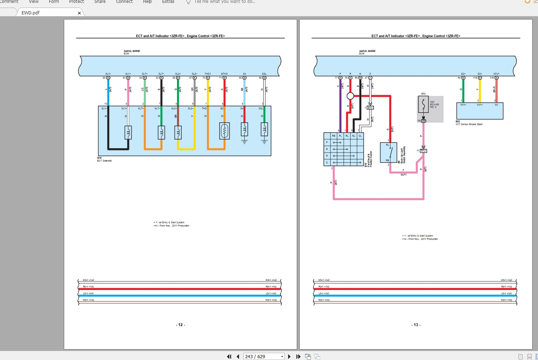The width and height of the screenshot is (538, 360).
Task: Click the 10A ECU-IG NO. 2 fuse label
Action: pos(434,105)
